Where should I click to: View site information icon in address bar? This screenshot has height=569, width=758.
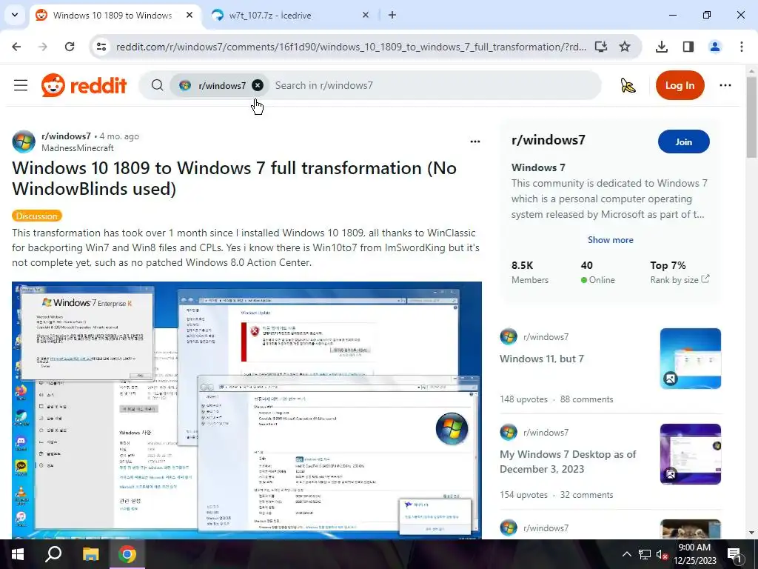(101, 47)
